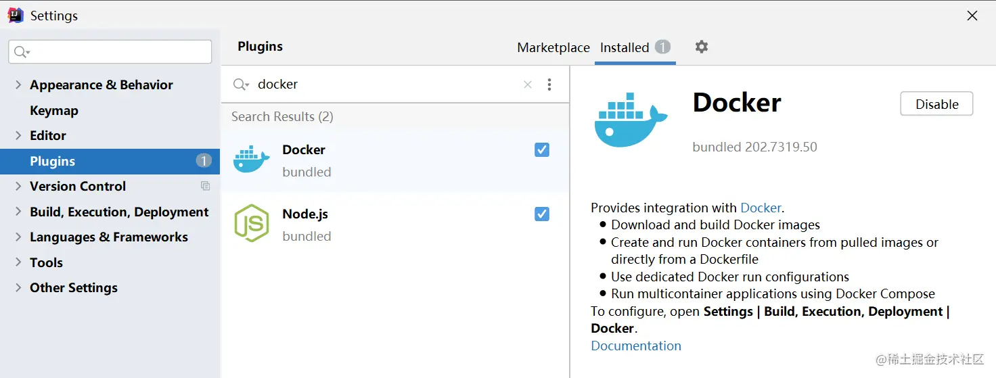Uncheck the Node.js plugin checkbox
996x378 pixels.
click(x=542, y=214)
